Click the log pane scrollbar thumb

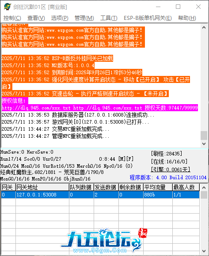pos(204,136)
